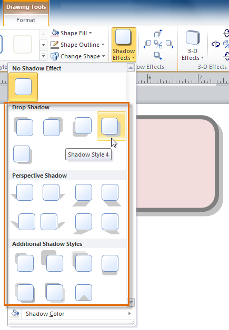The width and height of the screenshot is (229, 330).
Task: Pick third Perspective Shadow style in bottom row
Action: click(82, 224)
